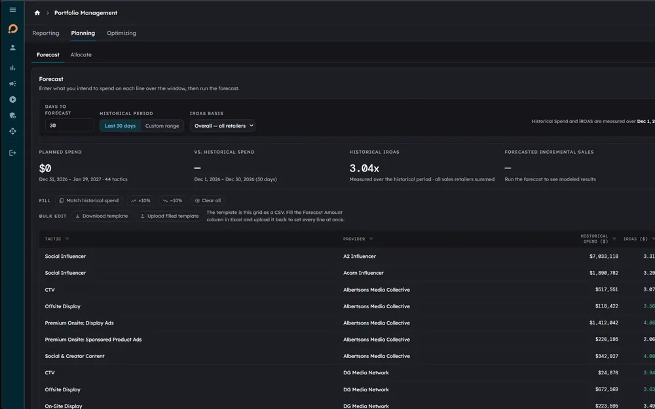Open the hamburger menu icon
This screenshot has height=409, width=655.
[12, 10]
